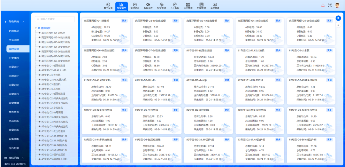Select #1专变-D1-低压总进线 in the tree

53,66
